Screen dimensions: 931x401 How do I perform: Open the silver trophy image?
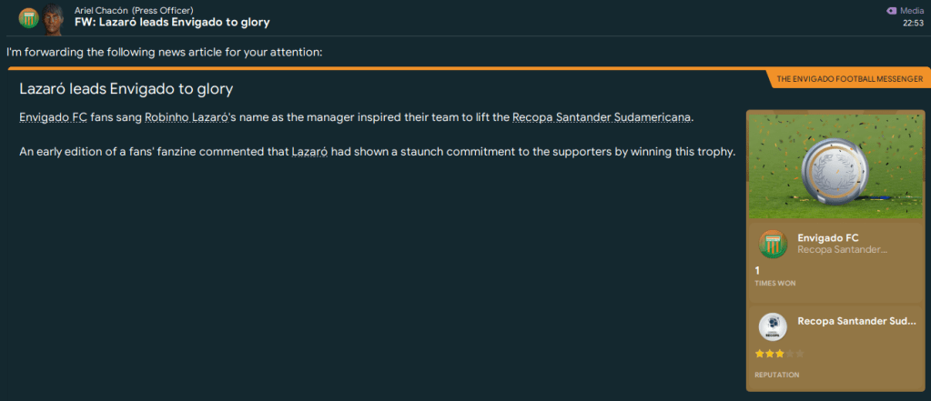coord(835,165)
